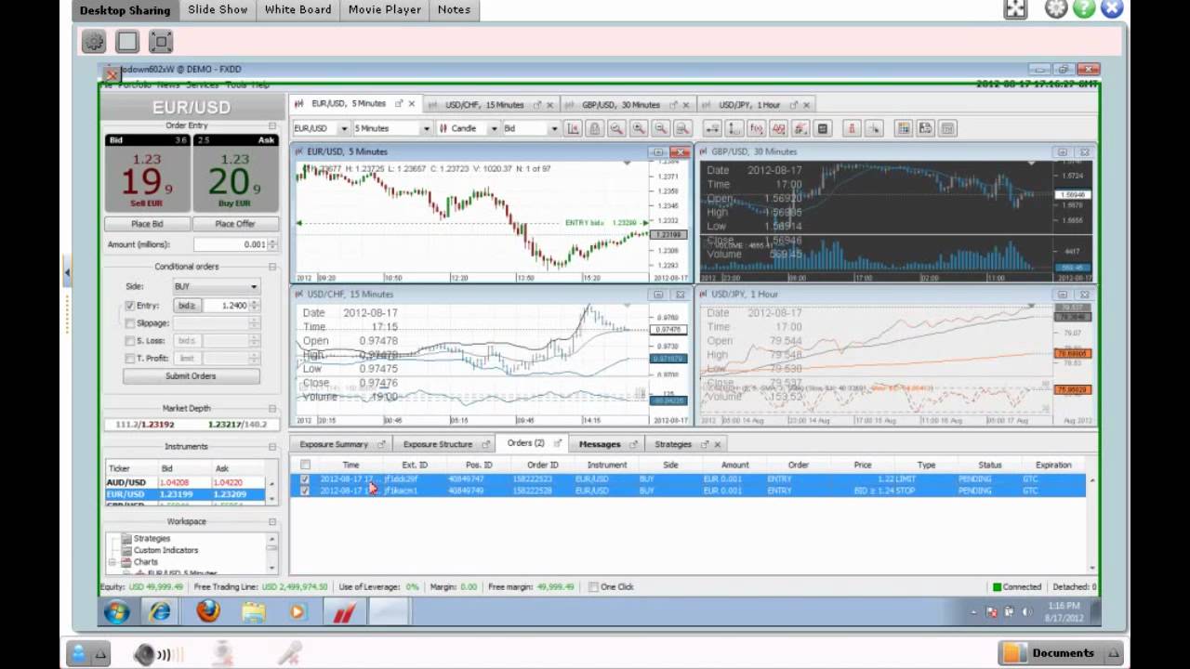Open Custom Indicators in the Workspace tree
This screenshot has height=669, width=1190.
coord(165,550)
